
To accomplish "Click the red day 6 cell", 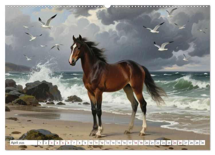I will coord(68,142).
